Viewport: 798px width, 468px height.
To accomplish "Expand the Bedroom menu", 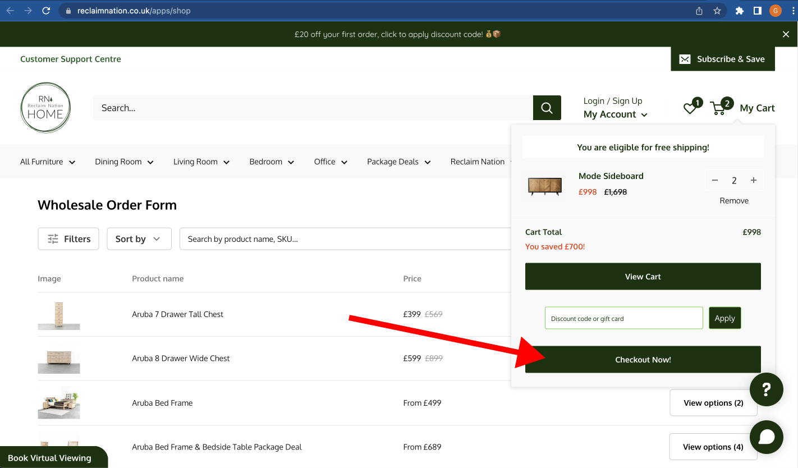I will (272, 162).
